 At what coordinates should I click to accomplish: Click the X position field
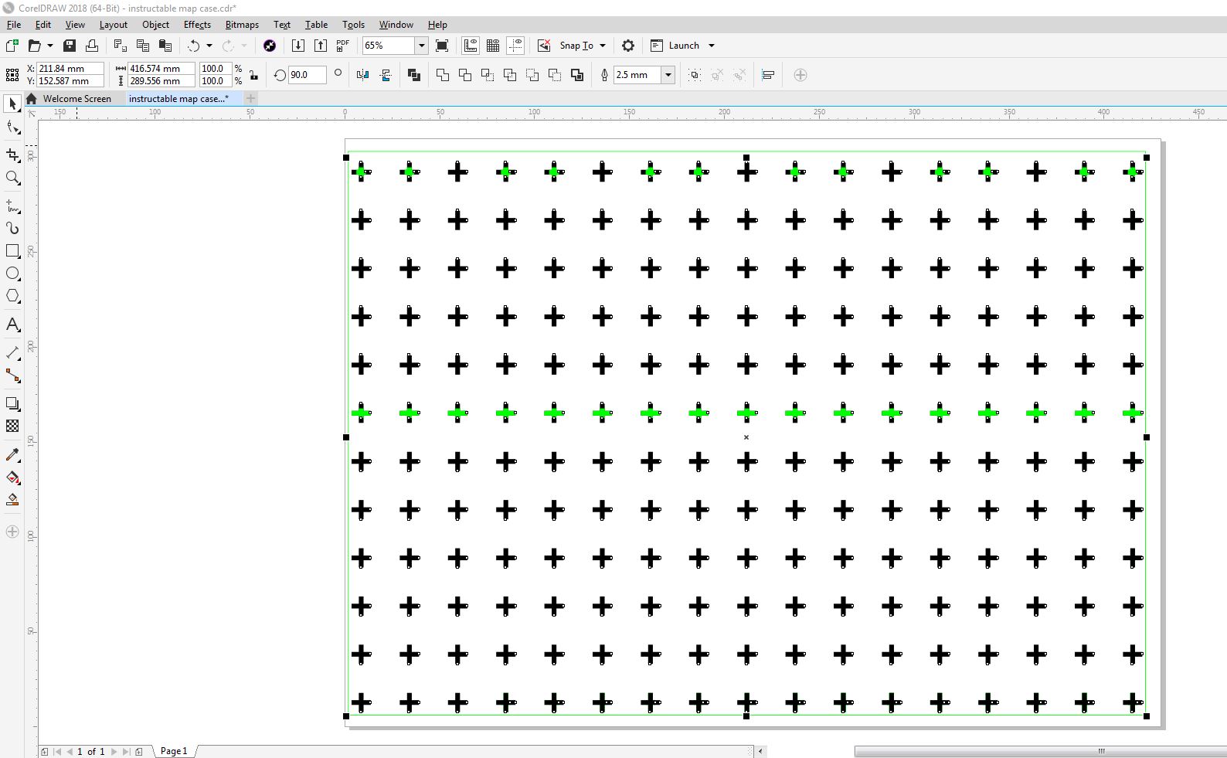[x=70, y=69]
